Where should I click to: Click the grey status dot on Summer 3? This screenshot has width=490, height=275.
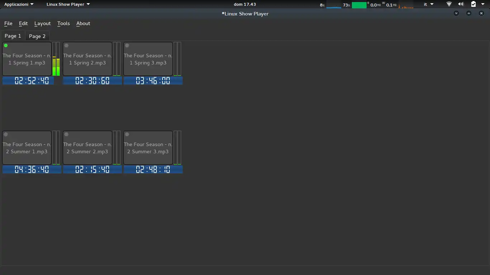pyautogui.click(x=127, y=134)
